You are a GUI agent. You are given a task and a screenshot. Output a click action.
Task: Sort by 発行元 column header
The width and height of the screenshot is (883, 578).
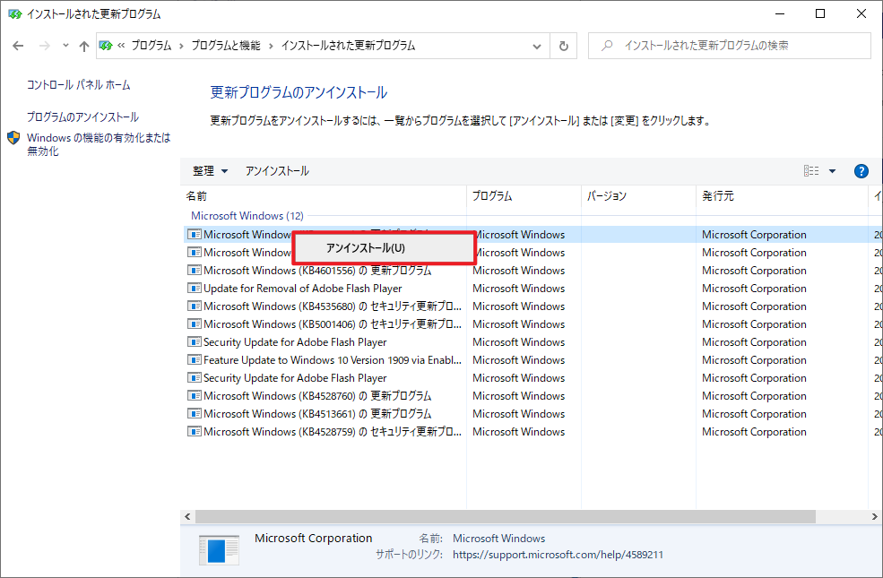782,196
